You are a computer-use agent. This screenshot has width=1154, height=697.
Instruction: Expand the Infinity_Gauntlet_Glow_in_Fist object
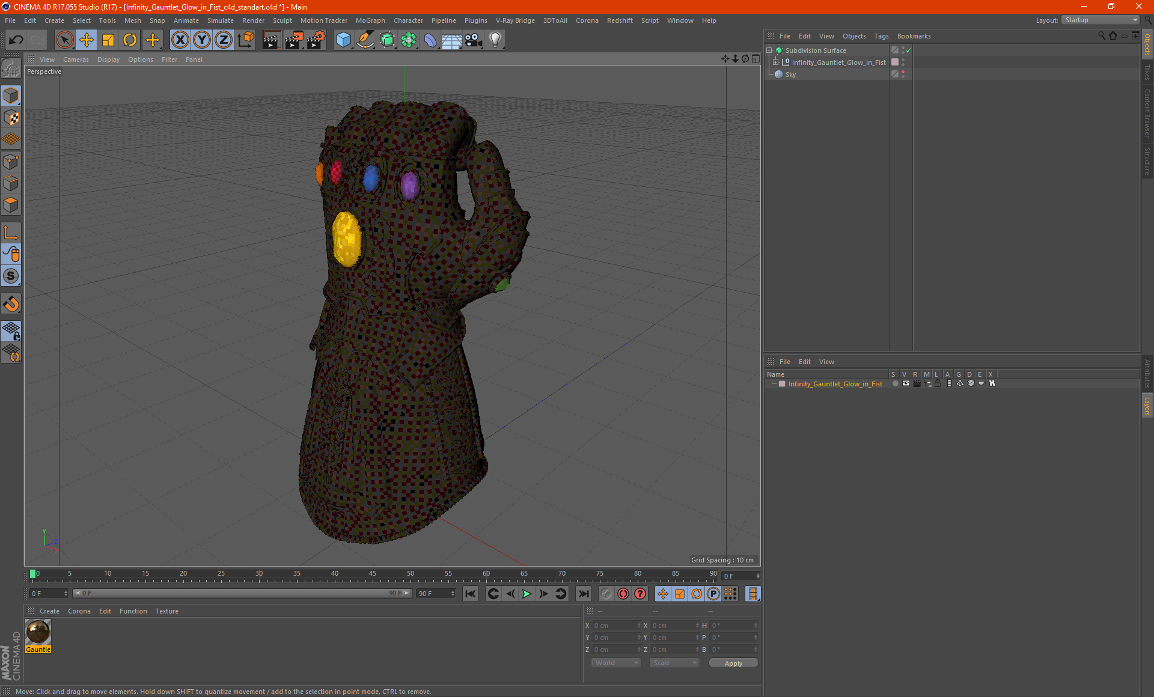pyautogui.click(x=776, y=62)
